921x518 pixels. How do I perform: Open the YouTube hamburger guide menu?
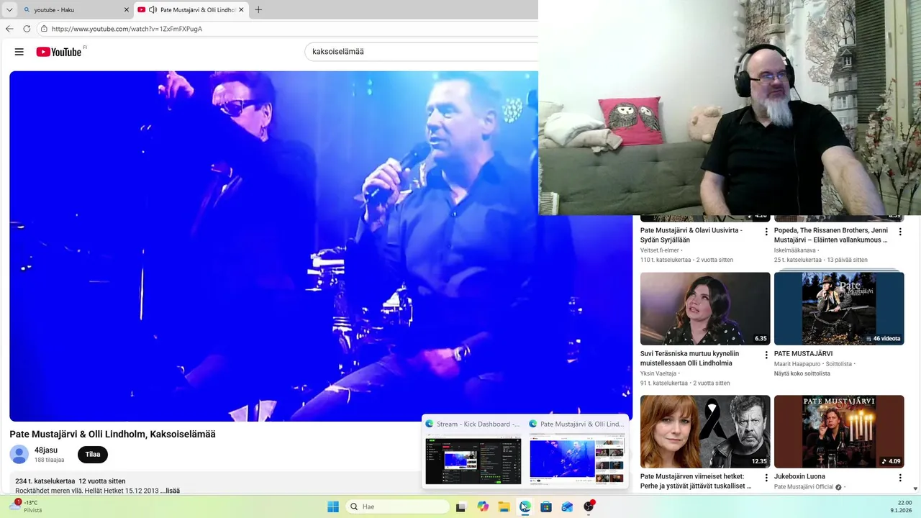(x=19, y=52)
